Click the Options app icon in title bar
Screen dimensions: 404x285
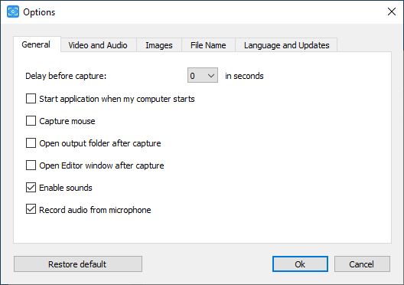13,11
